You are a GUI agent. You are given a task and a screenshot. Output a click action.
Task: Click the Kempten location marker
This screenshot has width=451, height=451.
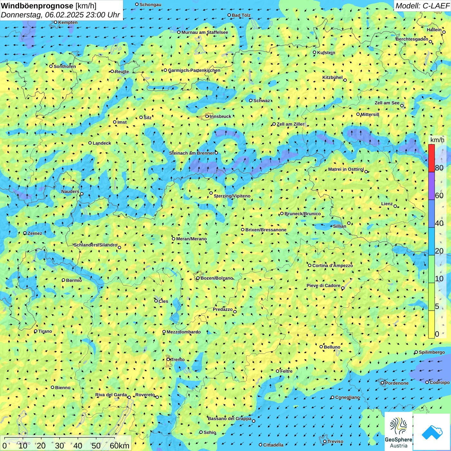55,22
